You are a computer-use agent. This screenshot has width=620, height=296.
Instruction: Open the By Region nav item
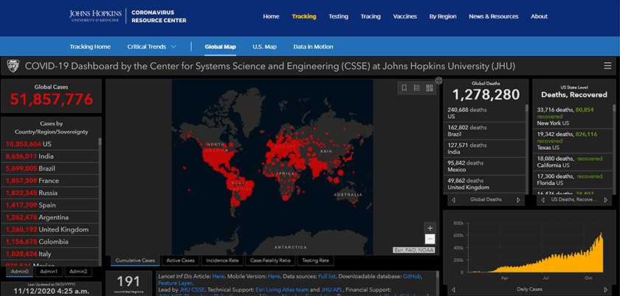point(443,16)
